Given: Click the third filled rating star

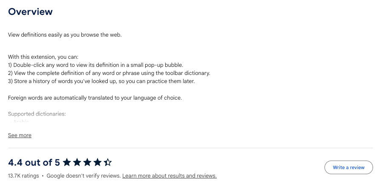Looking at the screenshot, I should point(87,162).
